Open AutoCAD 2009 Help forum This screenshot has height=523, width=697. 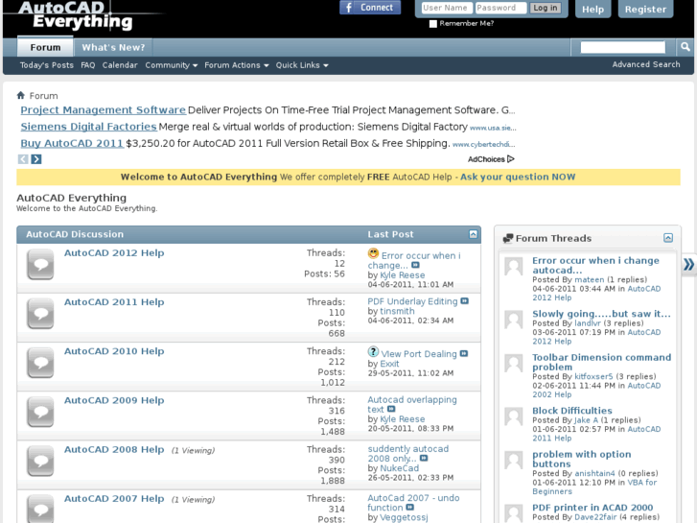point(114,400)
